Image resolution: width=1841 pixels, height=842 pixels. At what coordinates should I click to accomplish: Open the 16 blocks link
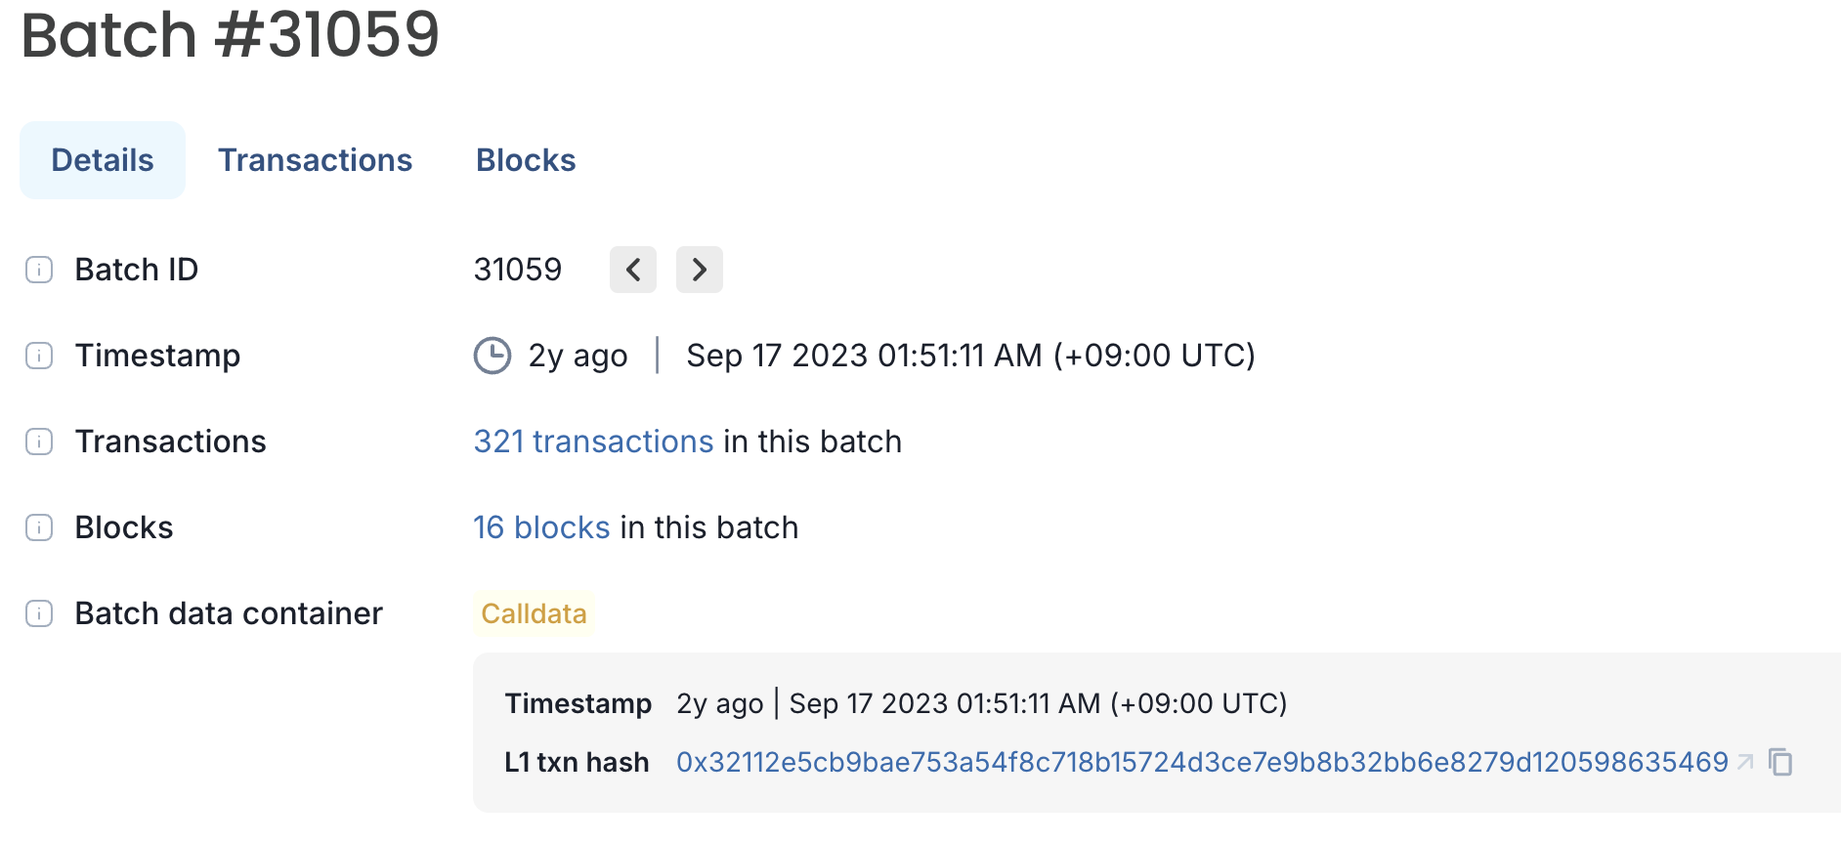coord(541,527)
